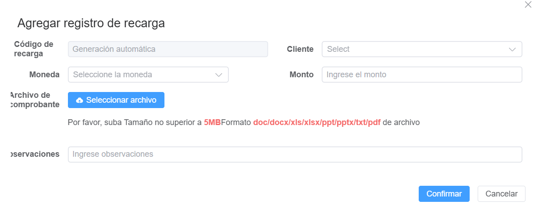The width and height of the screenshot is (534, 209).
Task: Click the "Código de recarga" label
Action: [34, 49]
